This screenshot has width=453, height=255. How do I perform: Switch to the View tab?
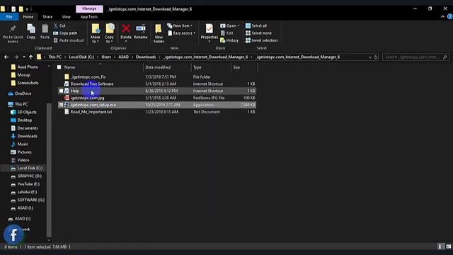tap(66, 17)
